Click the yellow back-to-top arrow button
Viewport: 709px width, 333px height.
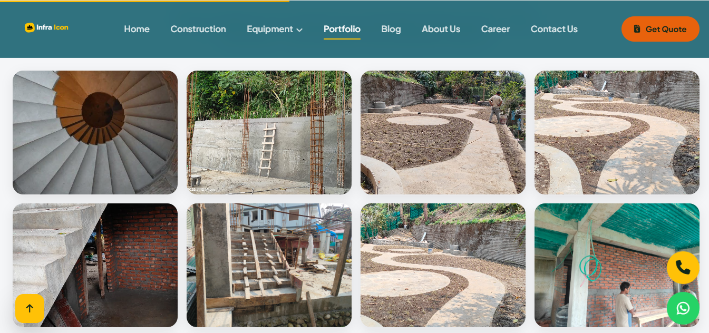(30, 308)
